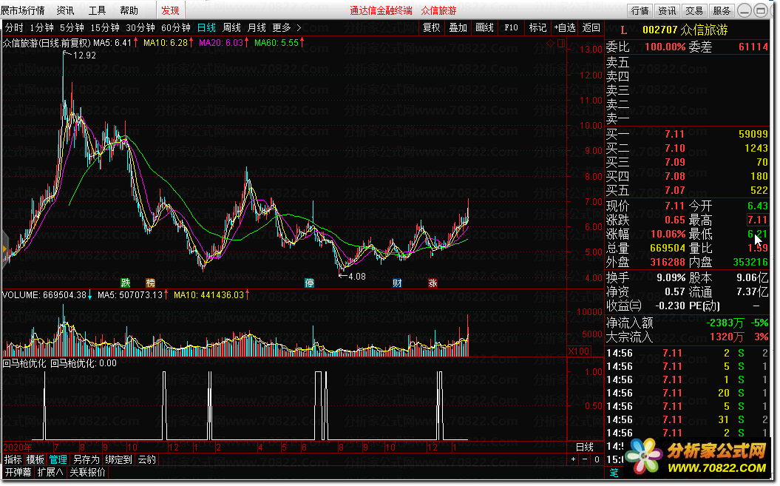Switch to the 30分钟 period

(x=140, y=28)
